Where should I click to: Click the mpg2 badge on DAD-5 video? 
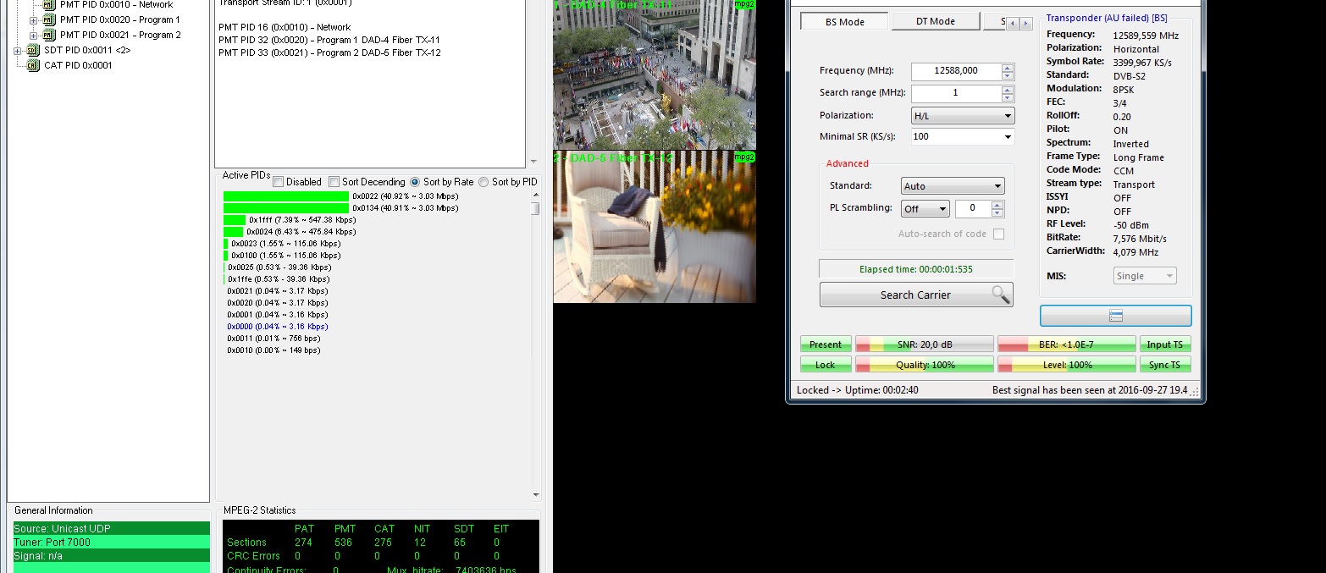[x=743, y=157]
